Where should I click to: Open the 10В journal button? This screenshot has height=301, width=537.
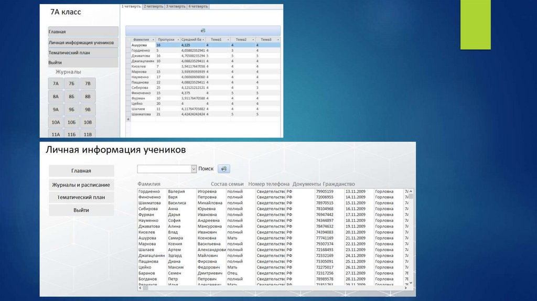tap(88, 122)
